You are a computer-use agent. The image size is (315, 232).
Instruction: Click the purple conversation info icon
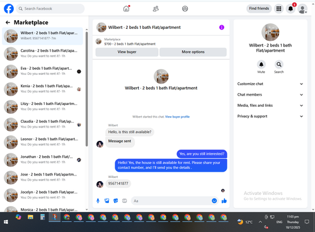[222, 28]
